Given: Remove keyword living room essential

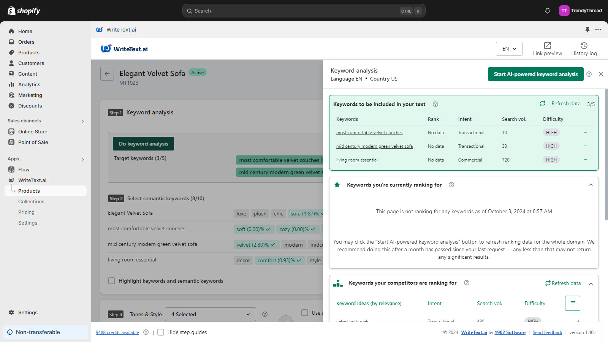Looking at the screenshot, I should pos(585,160).
